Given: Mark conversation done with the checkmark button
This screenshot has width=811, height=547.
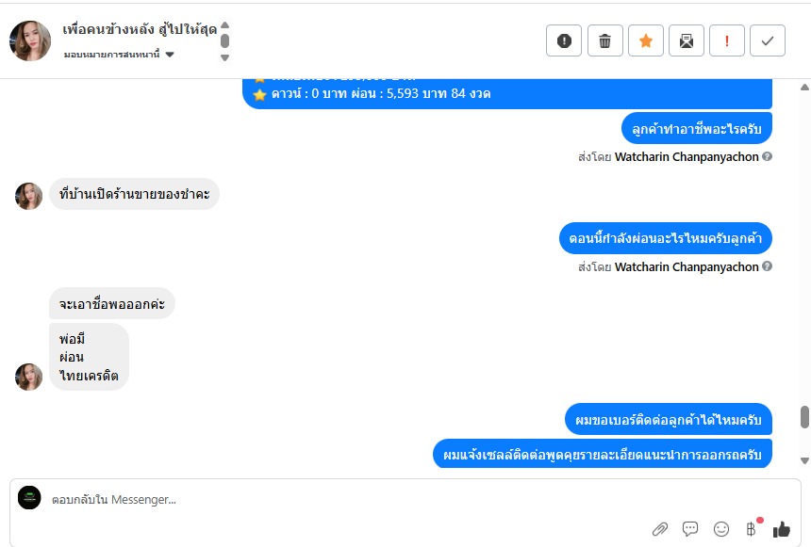Looking at the screenshot, I should [x=768, y=40].
